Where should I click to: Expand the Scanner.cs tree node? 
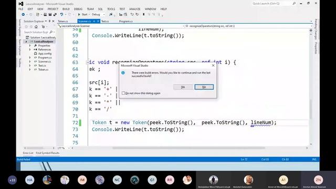(x=30, y=61)
